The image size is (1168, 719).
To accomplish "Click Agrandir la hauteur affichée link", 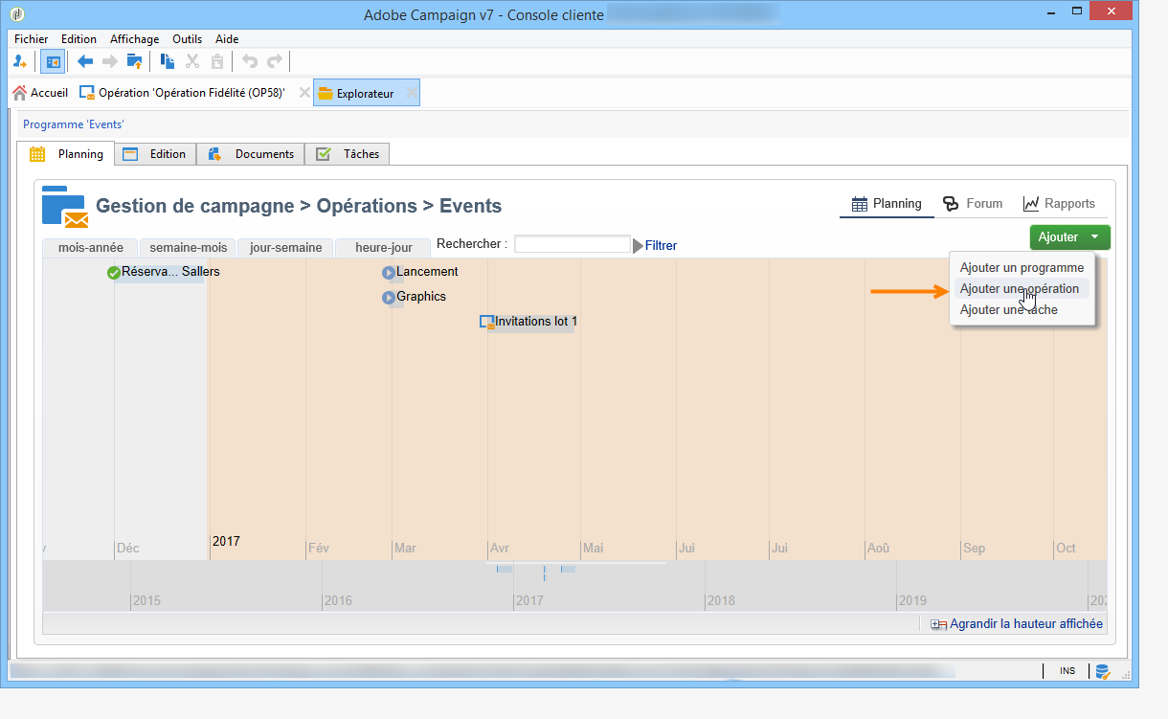I will pyautogui.click(x=1026, y=624).
